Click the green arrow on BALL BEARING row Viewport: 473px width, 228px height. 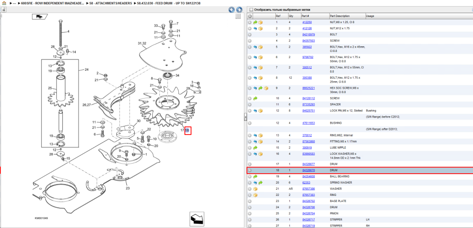pos(255,177)
